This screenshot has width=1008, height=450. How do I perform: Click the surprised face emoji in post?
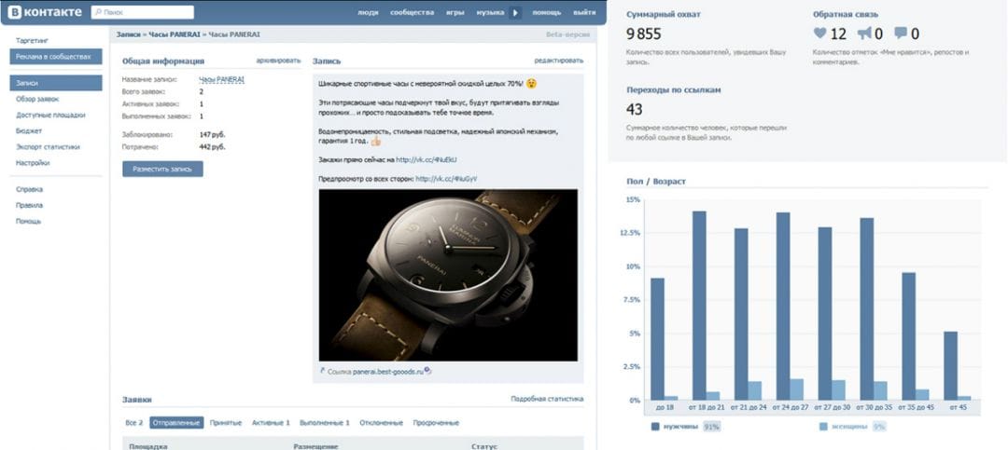[532, 84]
